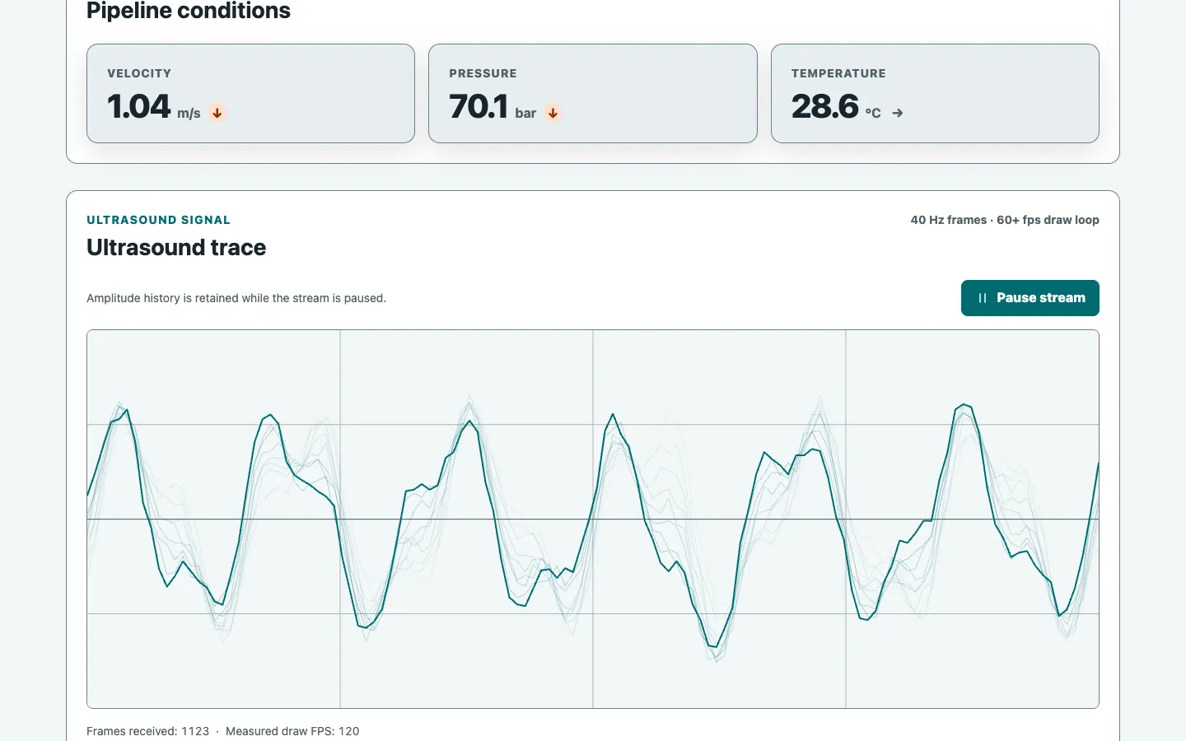
Task: Click the ULTRASOUND SIGNAL section label
Action: coord(158,220)
